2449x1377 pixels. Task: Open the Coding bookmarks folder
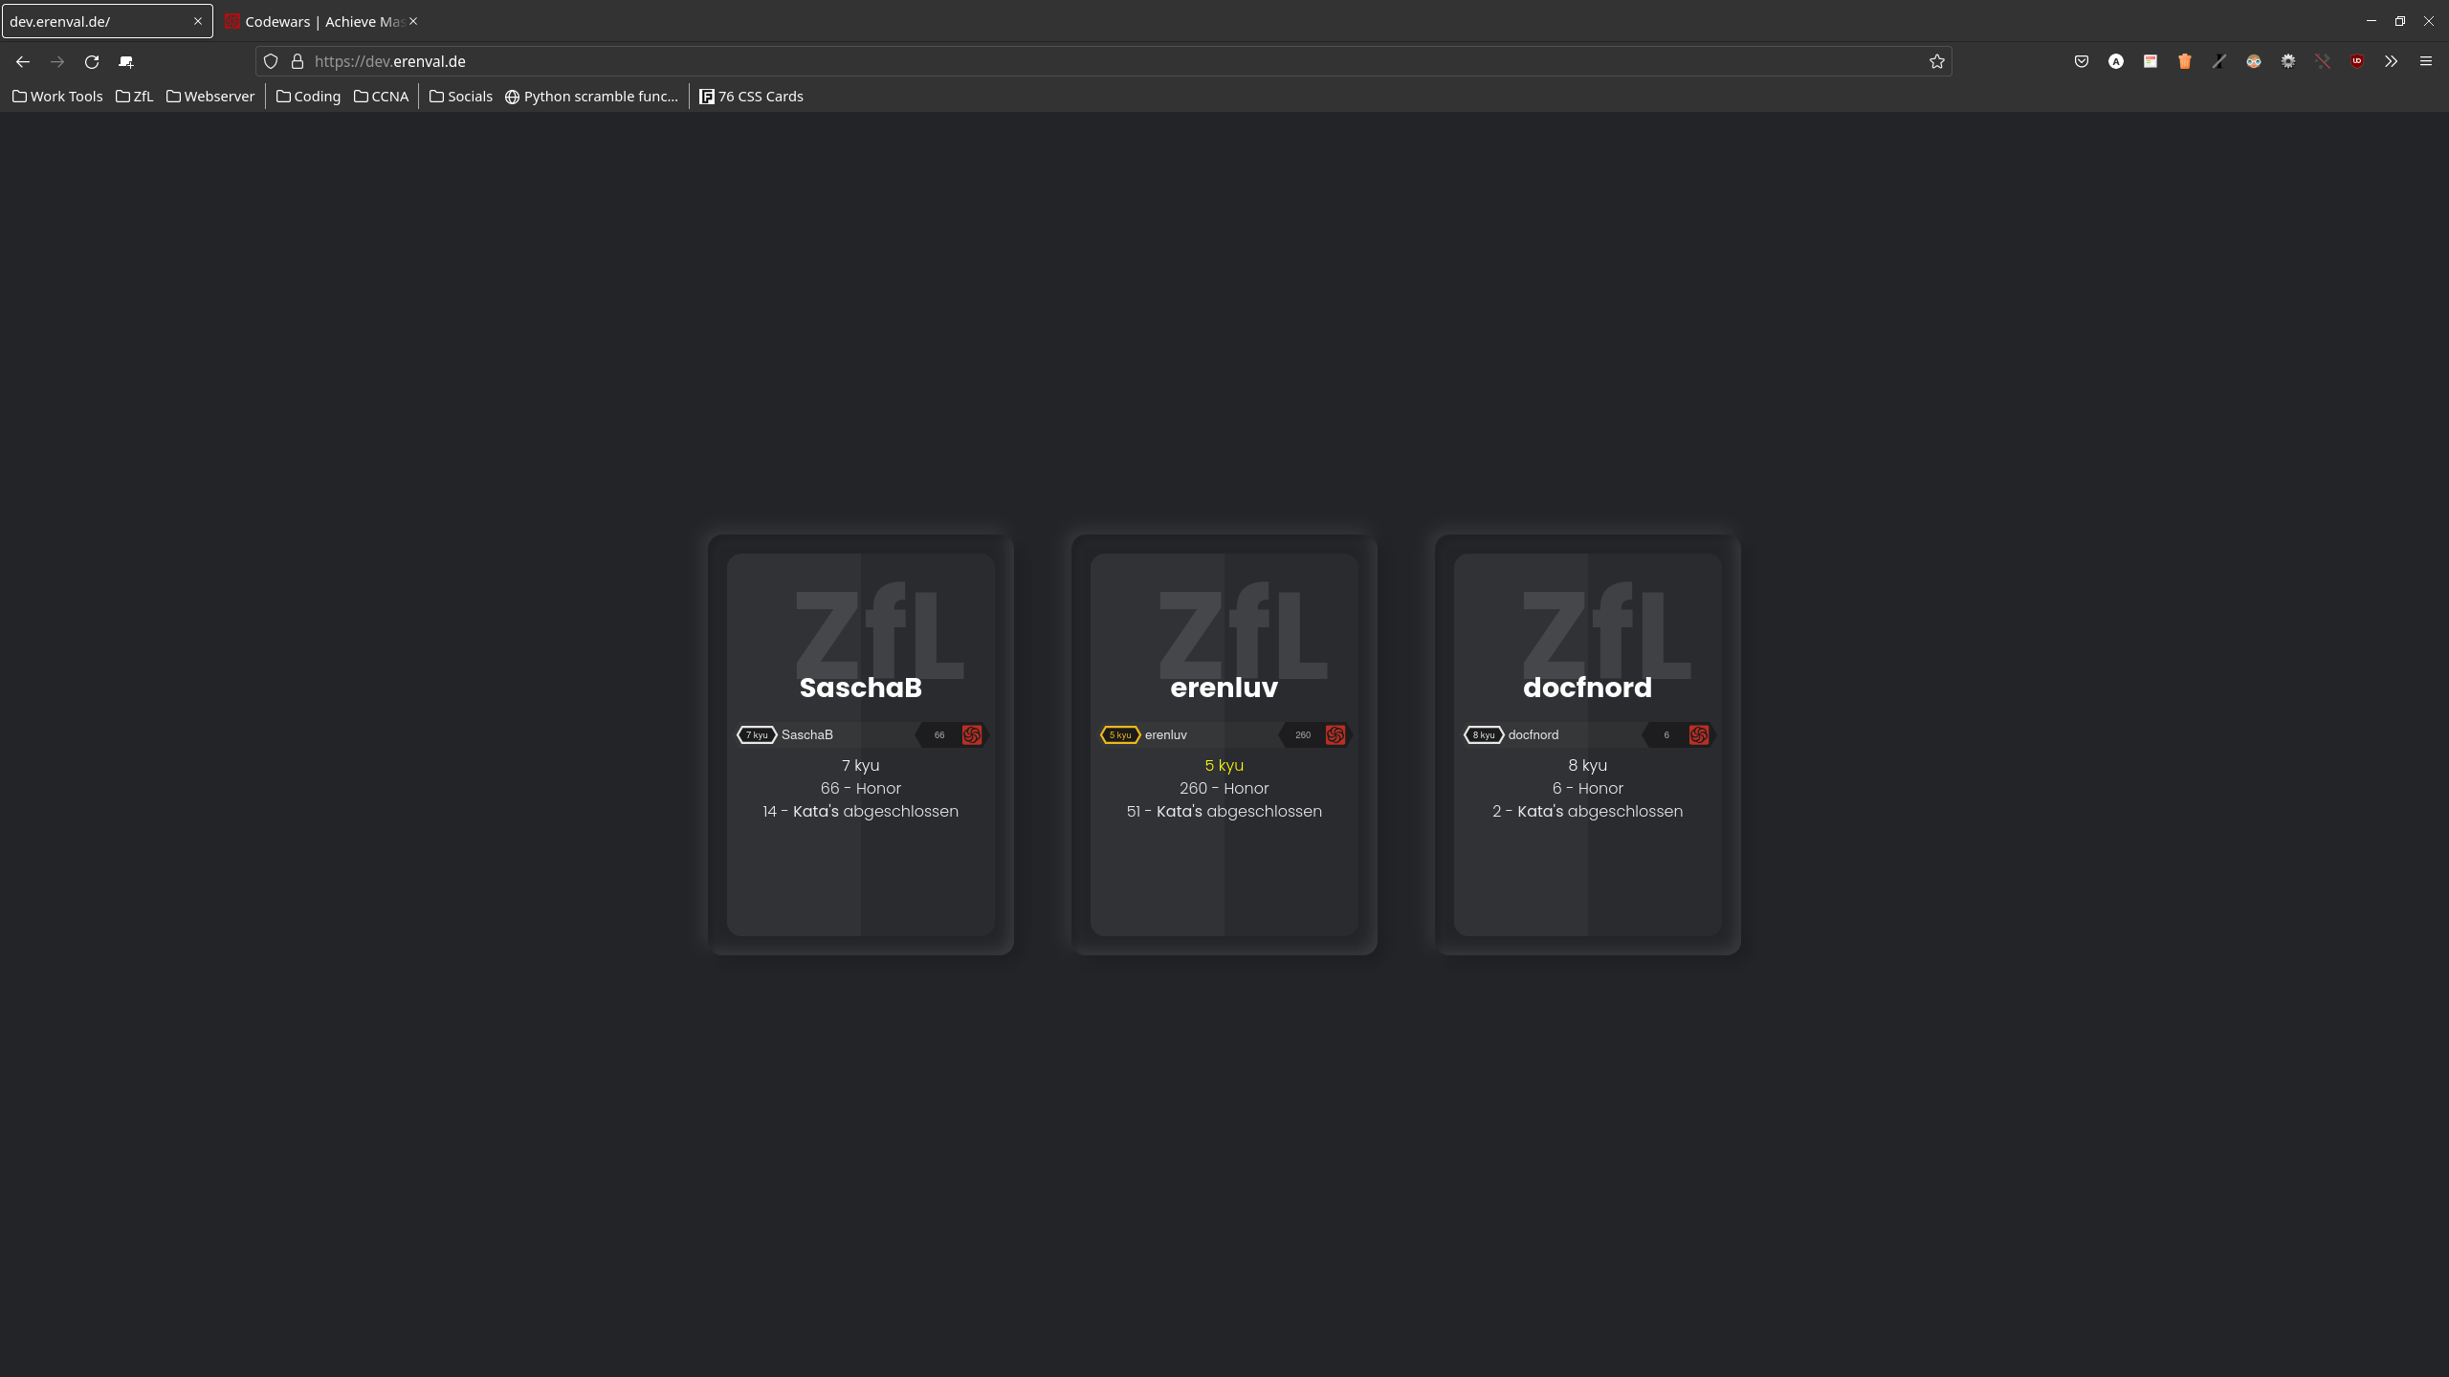pyautogui.click(x=308, y=97)
